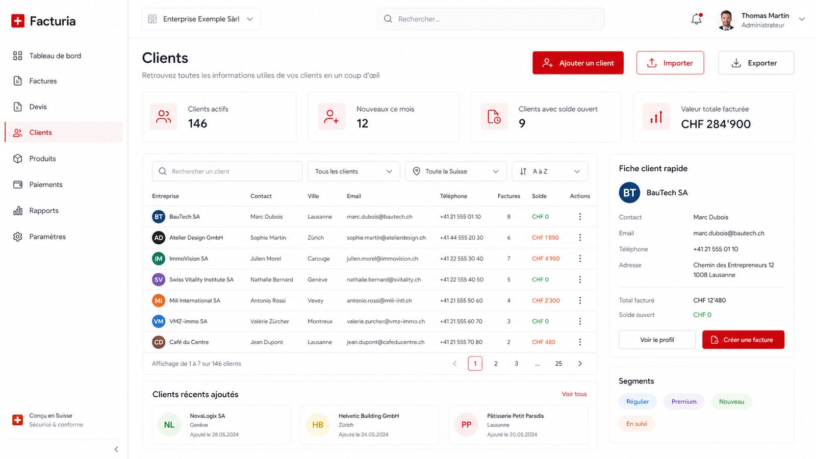The height and width of the screenshot is (459, 816).
Task: Click the Ajouter un client button
Action: point(578,63)
